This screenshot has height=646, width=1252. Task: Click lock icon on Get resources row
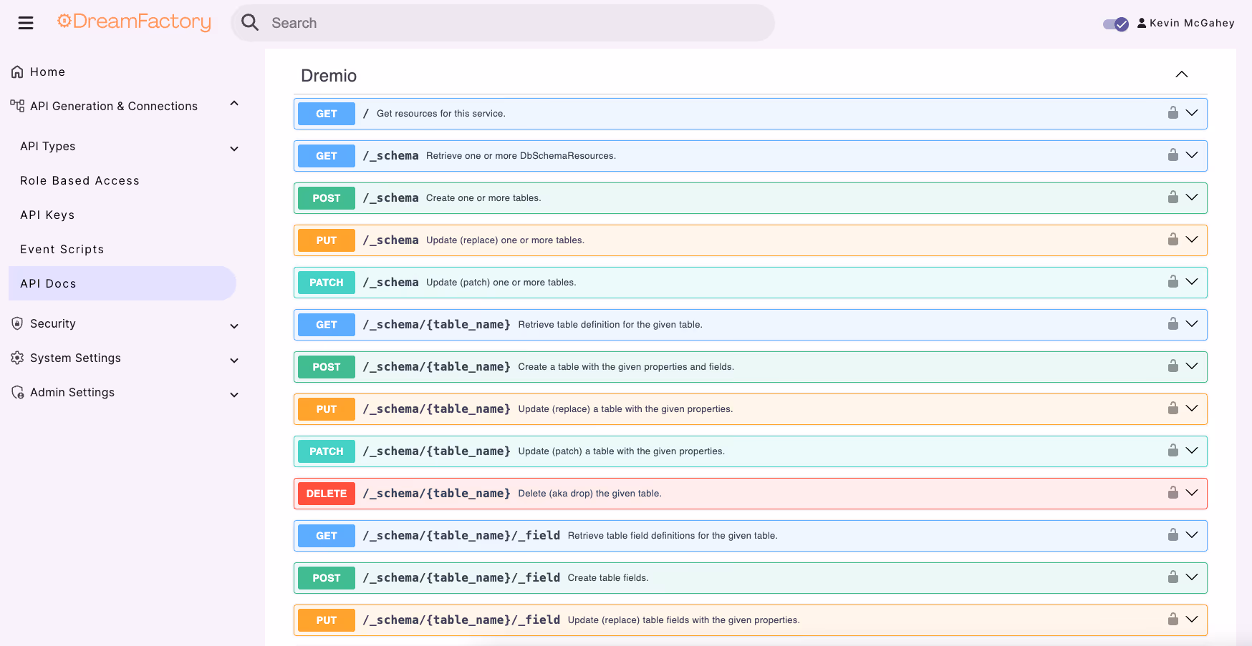point(1173,112)
